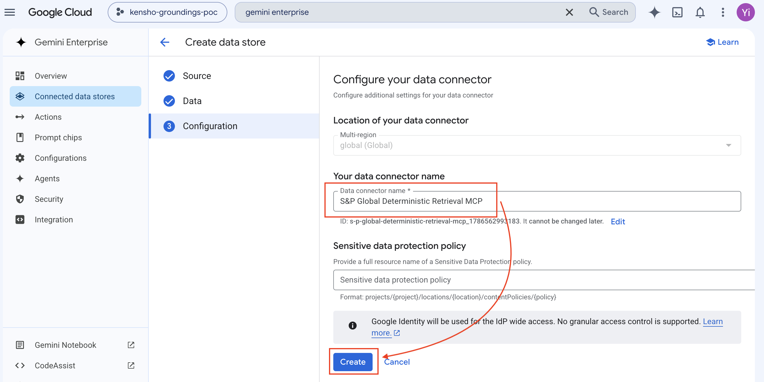Click the Agents sparkle icon

point(20,178)
